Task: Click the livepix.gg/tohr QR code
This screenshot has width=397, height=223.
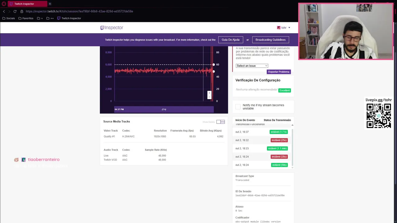Action: click(x=379, y=116)
